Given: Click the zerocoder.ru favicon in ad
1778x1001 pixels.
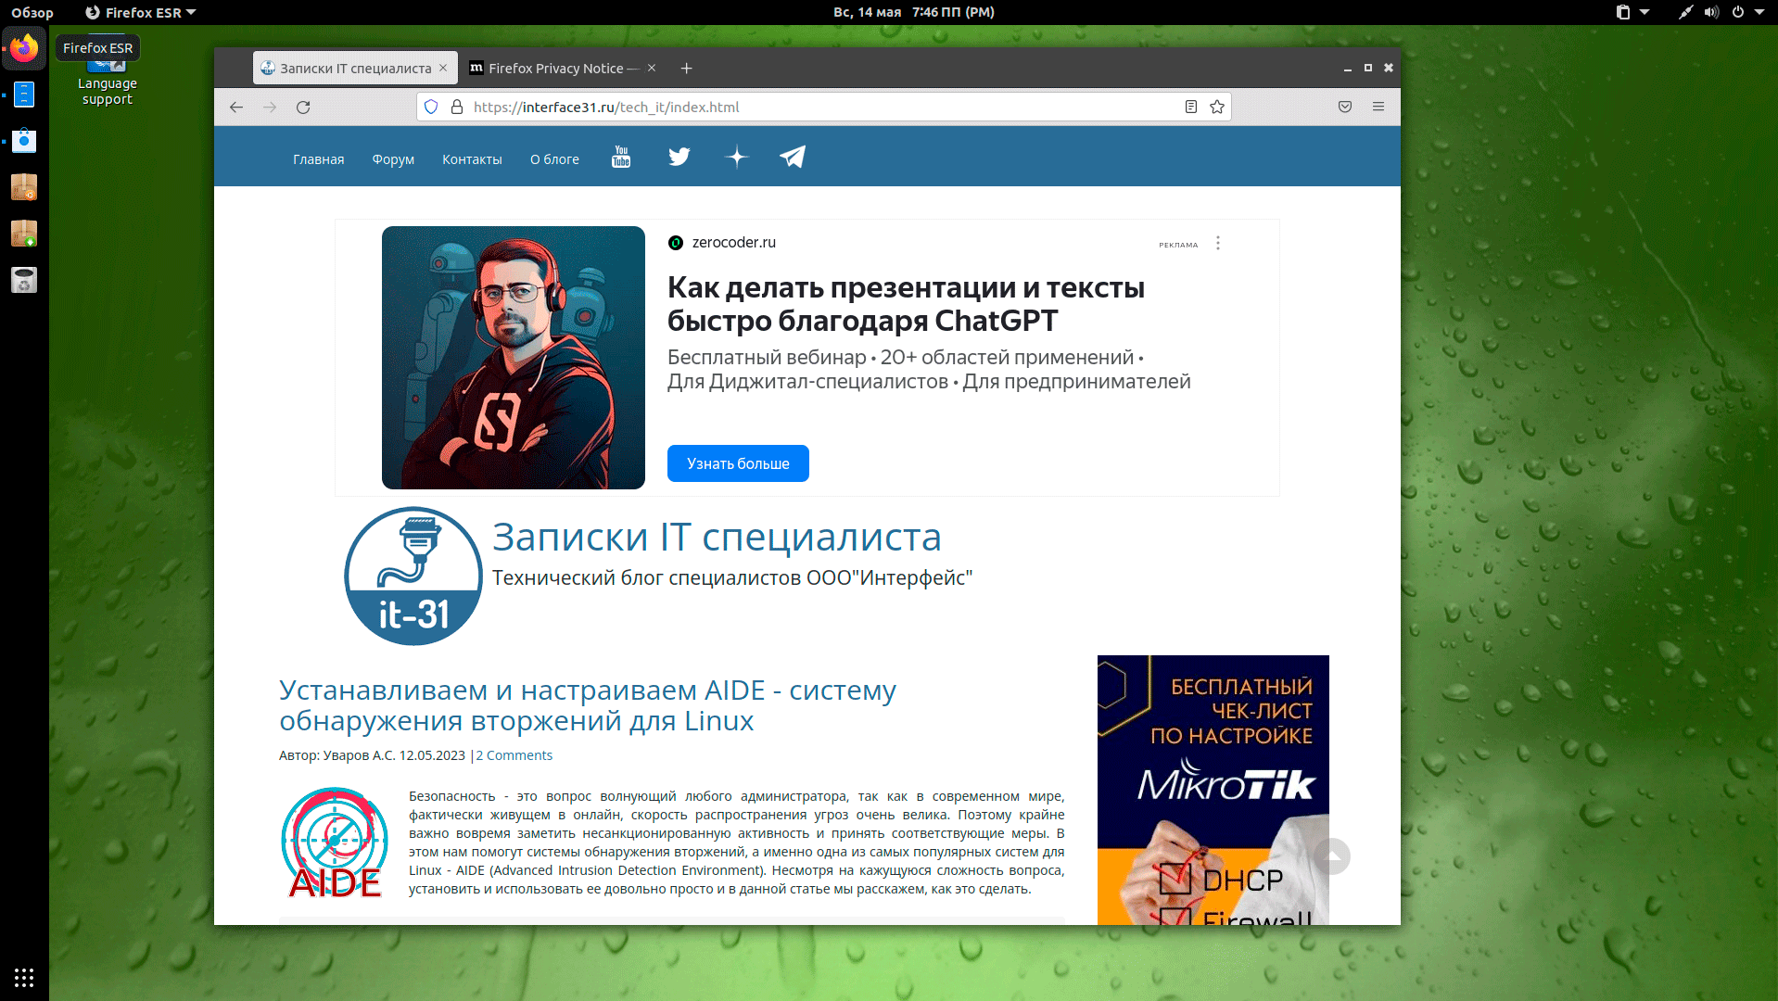Looking at the screenshot, I should coord(676,243).
